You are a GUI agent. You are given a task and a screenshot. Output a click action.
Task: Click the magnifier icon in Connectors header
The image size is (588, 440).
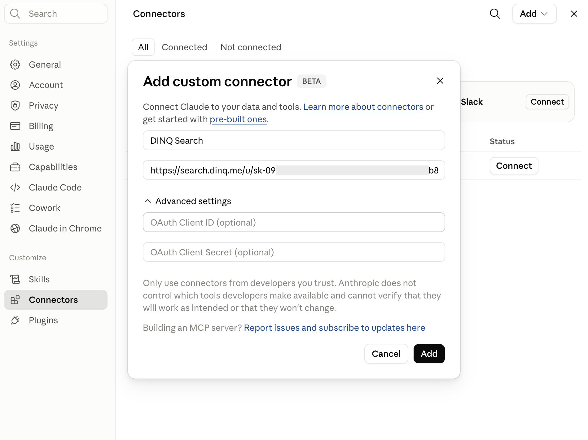[x=495, y=14]
